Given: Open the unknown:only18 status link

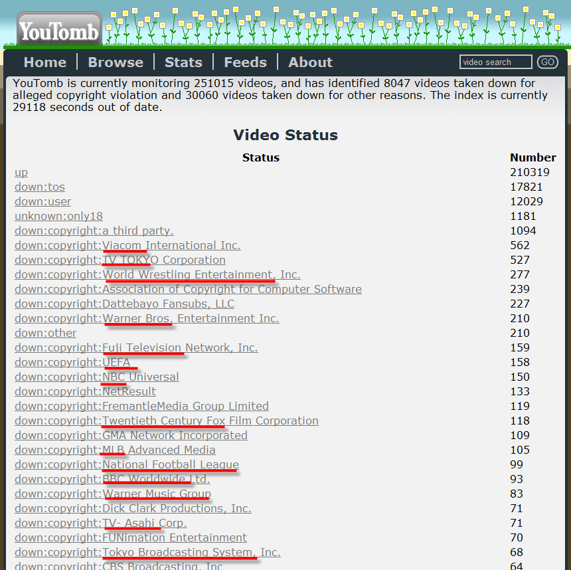Looking at the screenshot, I should tap(58, 216).
